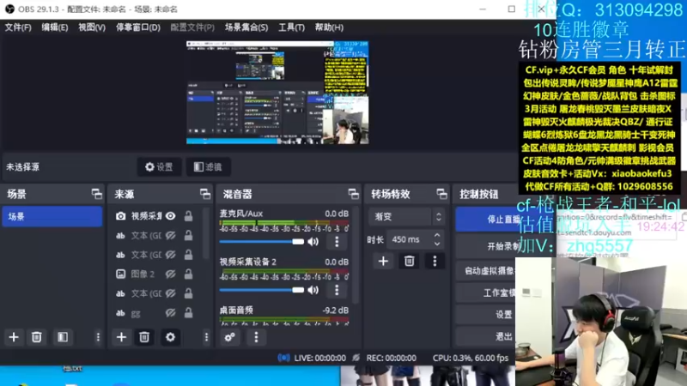This screenshot has width=687, height=386.
Task: Click the OBS preview canvas thumbnail
Action: [x=277, y=93]
